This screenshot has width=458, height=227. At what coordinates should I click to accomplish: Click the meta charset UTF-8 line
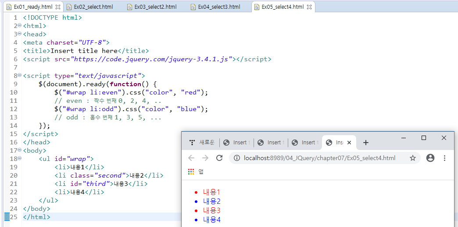[66, 42]
